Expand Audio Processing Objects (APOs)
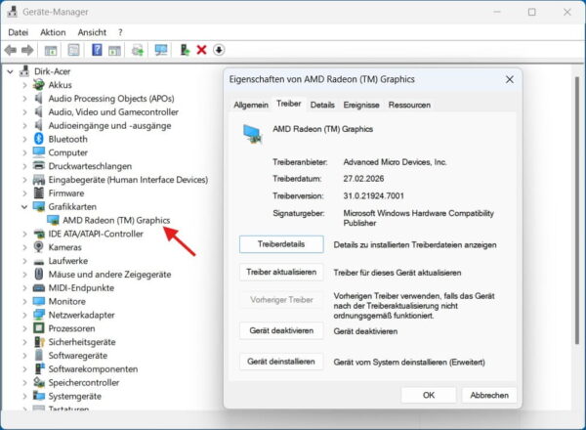This screenshot has width=586, height=430. pos(24,99)
